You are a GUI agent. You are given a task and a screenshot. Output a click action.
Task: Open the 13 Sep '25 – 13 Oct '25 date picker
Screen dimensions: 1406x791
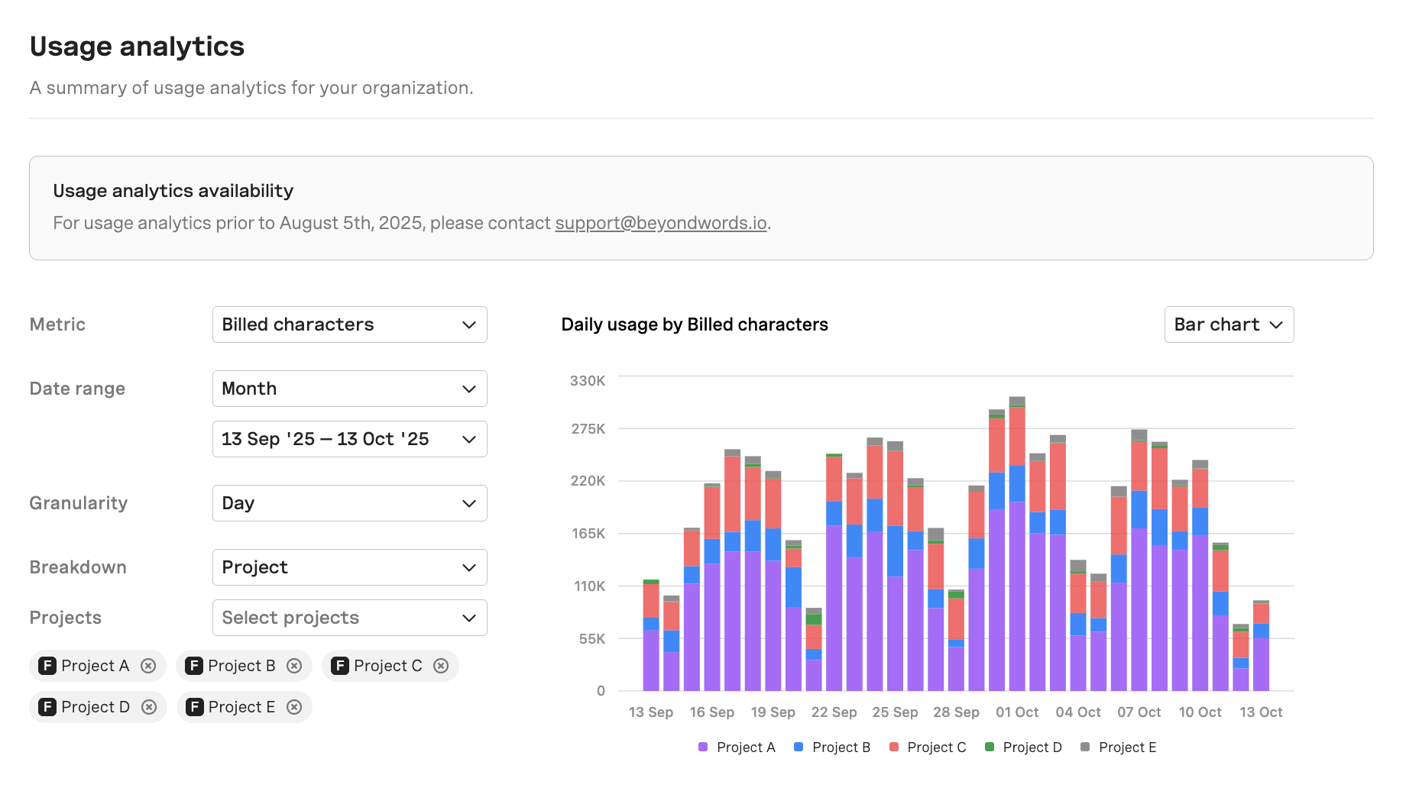350,439
